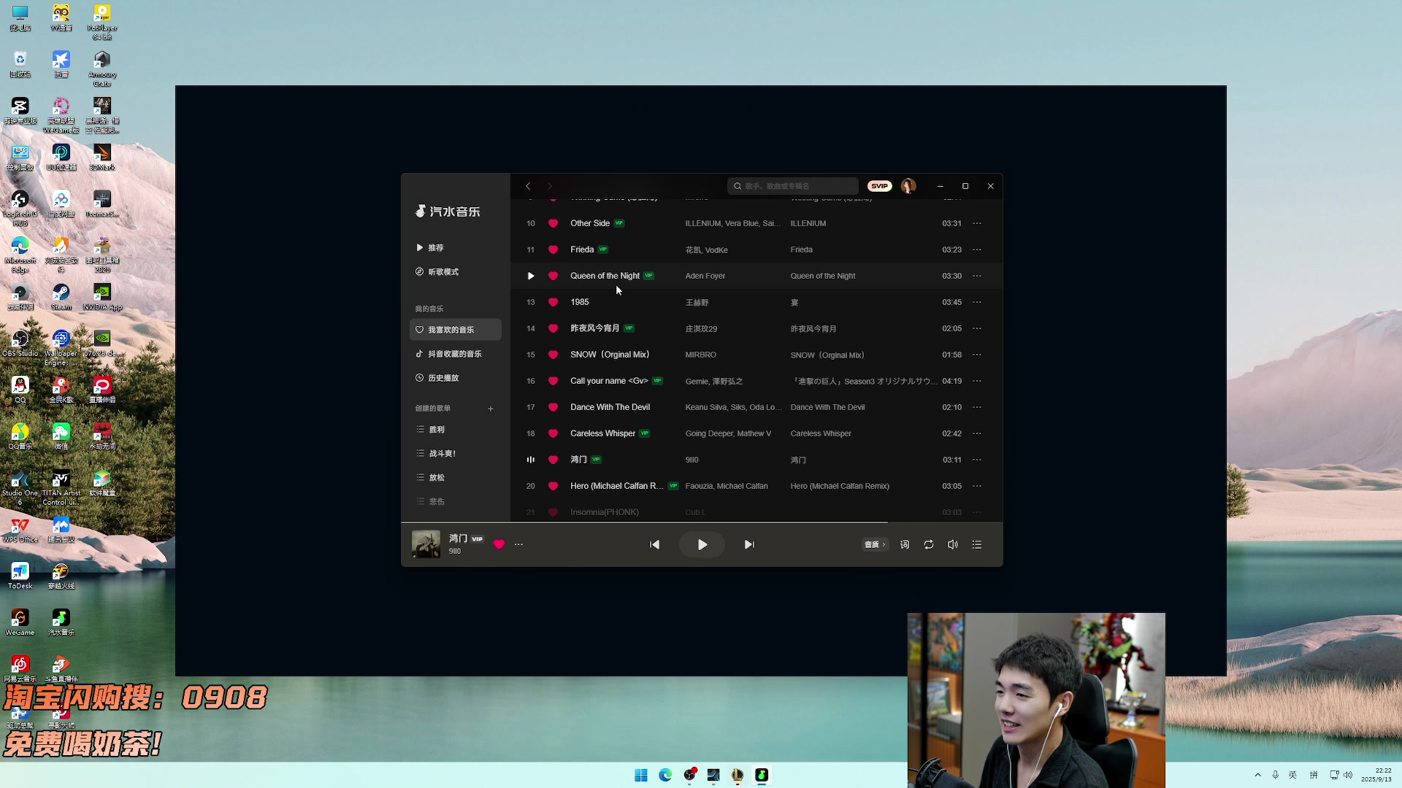Open the play queue list
This screenshot has height=788, width=1402.
point(977,544)
